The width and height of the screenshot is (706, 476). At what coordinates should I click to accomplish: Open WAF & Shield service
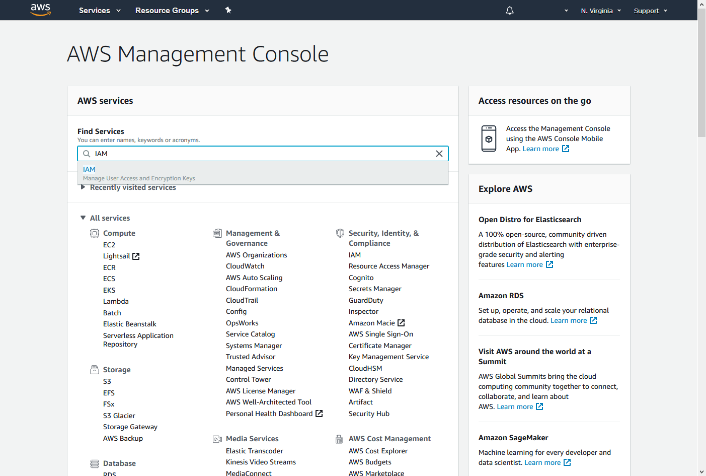click(370, 391)
